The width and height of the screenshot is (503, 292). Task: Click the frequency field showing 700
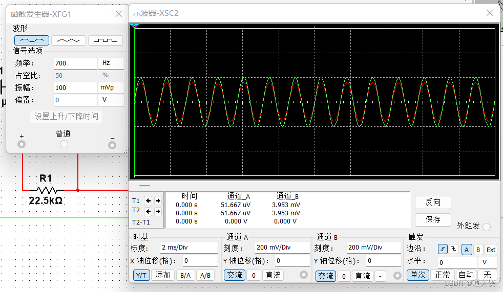click(75, 63)
